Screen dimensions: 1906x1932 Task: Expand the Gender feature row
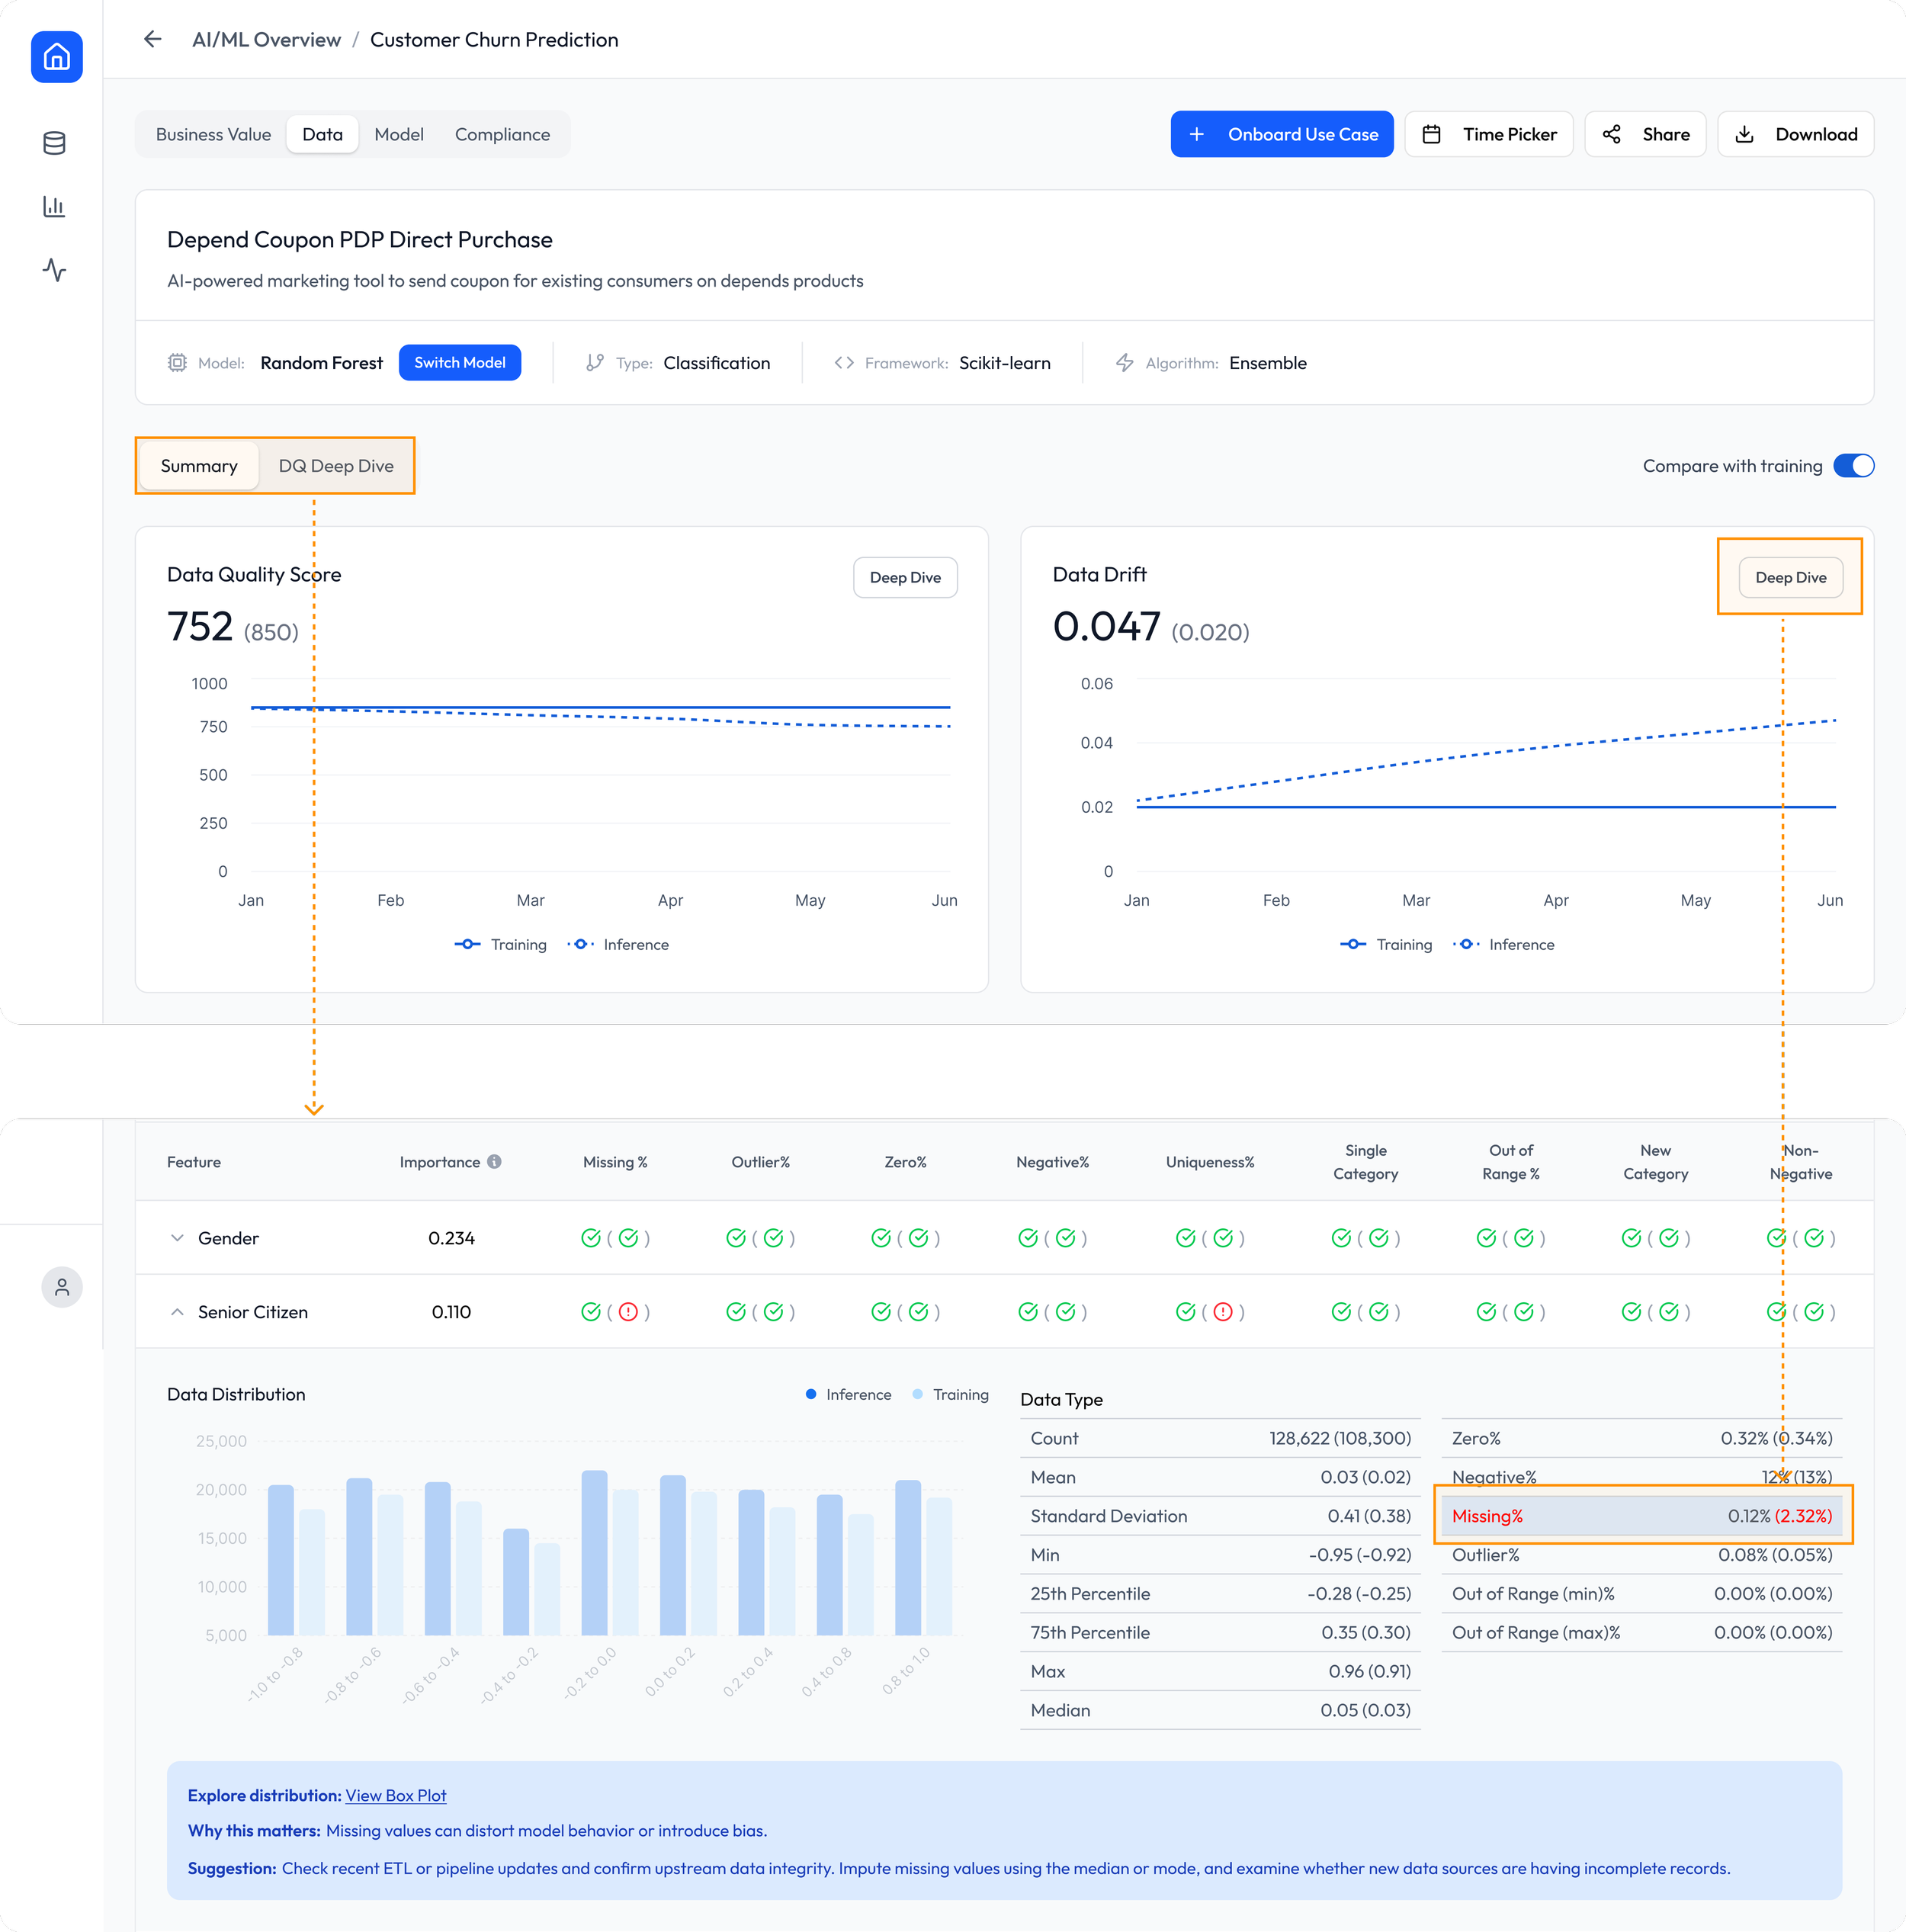177,1238
